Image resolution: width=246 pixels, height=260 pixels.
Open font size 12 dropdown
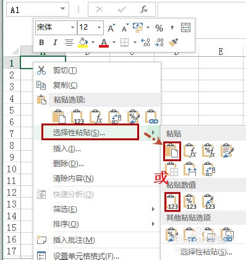(99, 27)
